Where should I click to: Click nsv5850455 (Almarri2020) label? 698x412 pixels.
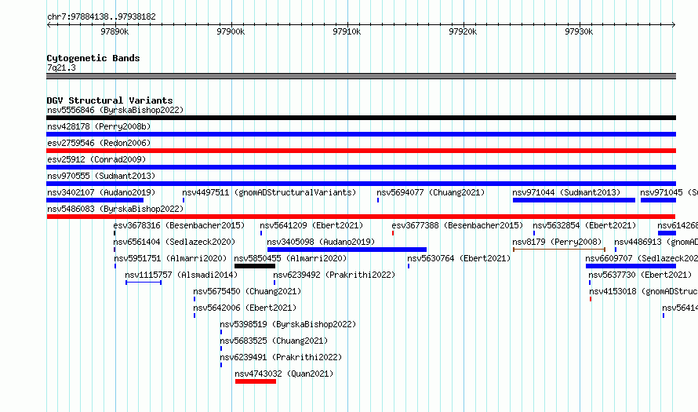[290, 258]
